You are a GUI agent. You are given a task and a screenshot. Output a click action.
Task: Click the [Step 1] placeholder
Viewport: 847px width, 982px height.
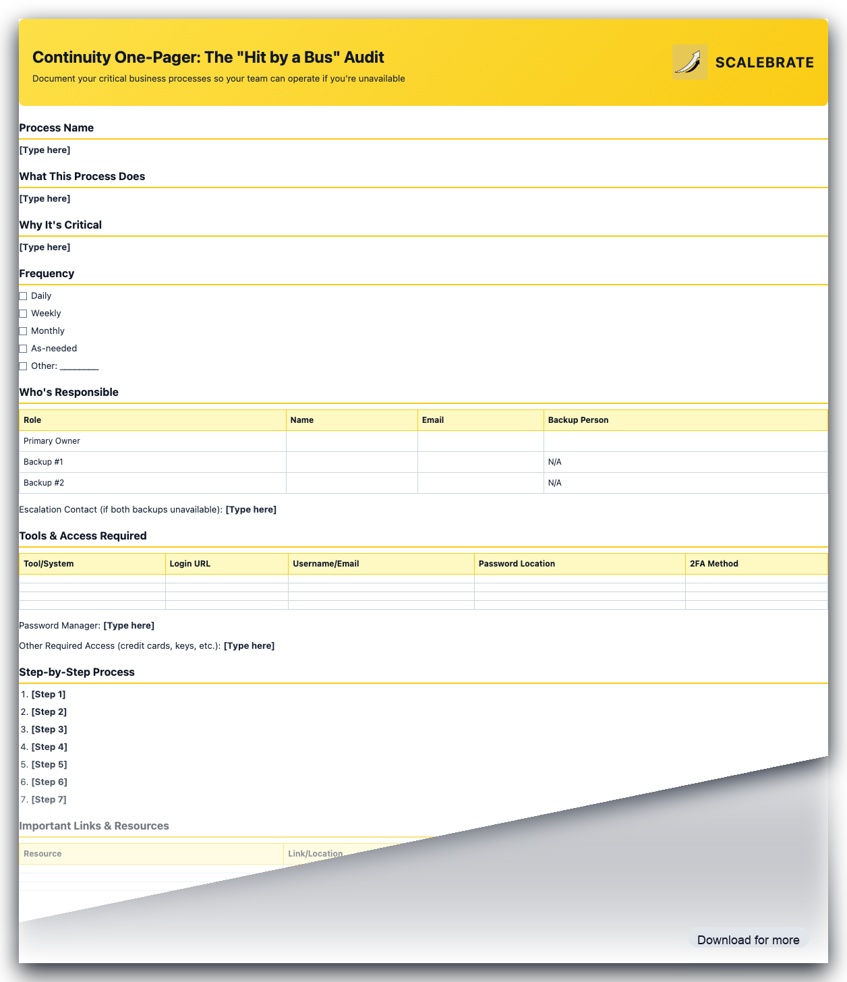49,694
